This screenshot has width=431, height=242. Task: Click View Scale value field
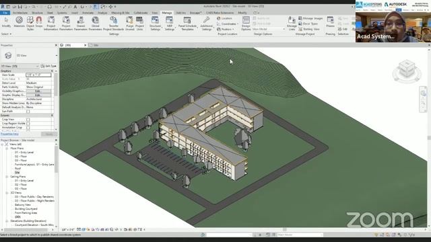(38, 75)
